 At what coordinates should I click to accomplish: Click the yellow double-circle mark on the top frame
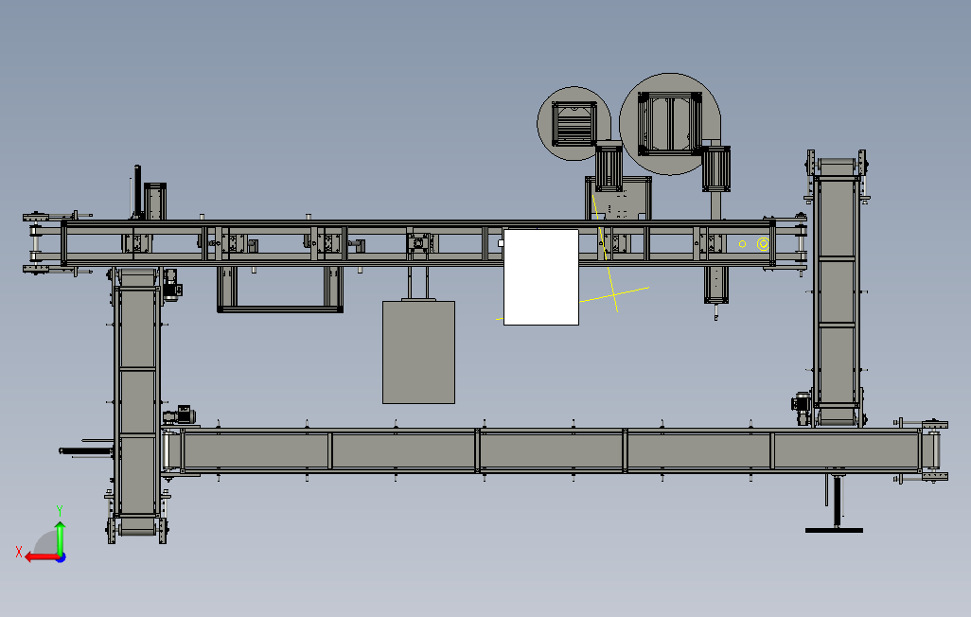763,244
